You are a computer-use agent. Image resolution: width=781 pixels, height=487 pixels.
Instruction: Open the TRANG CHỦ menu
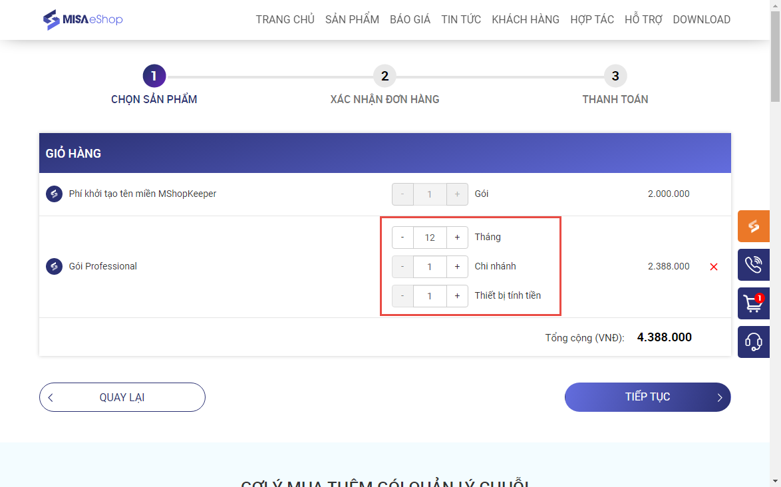(x=285, y=20)
